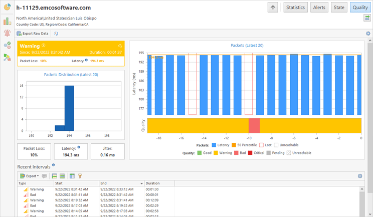373x217 pixels.
Task: Switch to the Alerts tab
Action: pos(319,8)
